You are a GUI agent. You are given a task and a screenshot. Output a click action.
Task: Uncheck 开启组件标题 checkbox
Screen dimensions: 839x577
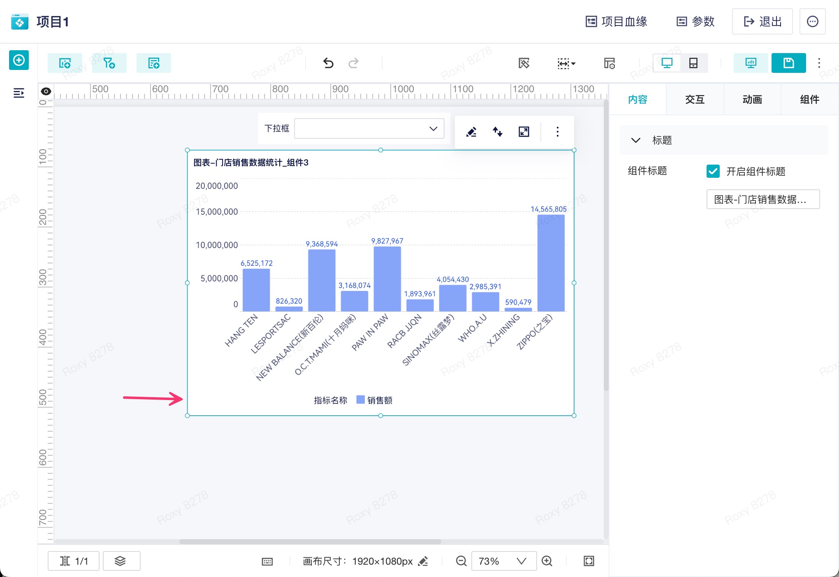pos(713,171)
